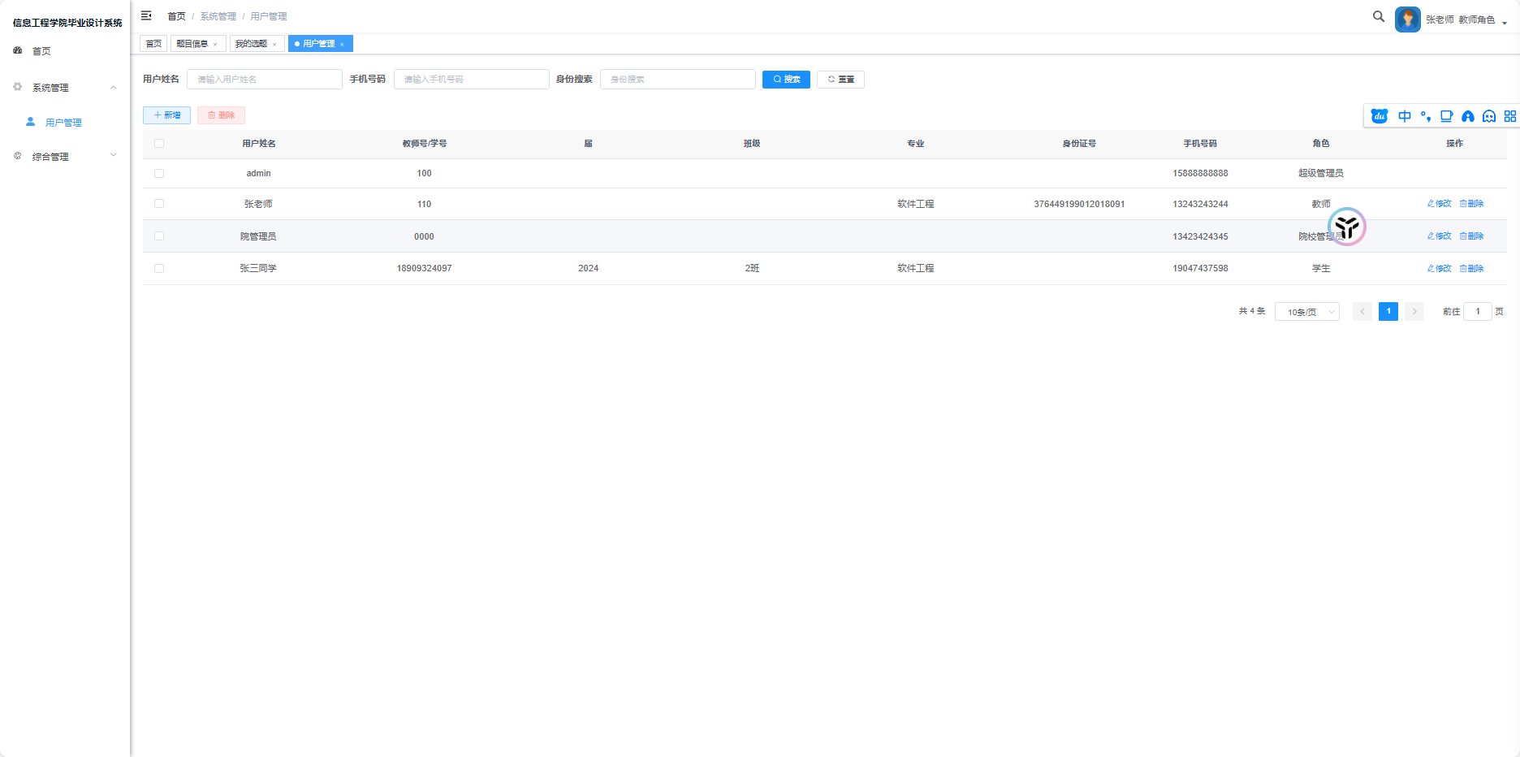The image size is (1520, 757).
Task: Click the 超级管理员 role cell
Action: [1321, 173]
